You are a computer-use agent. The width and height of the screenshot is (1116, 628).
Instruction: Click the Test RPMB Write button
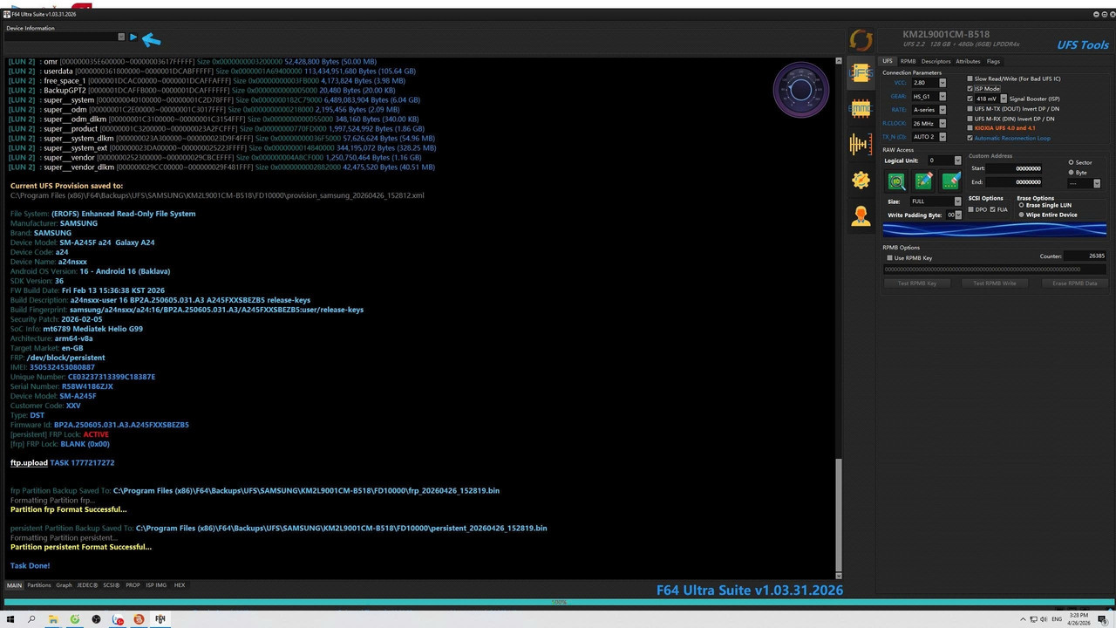[x=995, y=283]
